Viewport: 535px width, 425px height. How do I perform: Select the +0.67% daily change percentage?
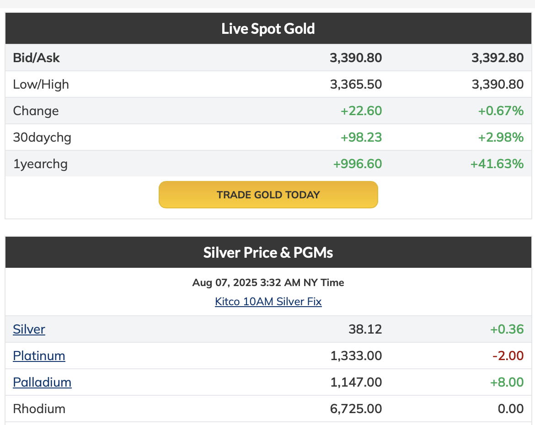501,111
